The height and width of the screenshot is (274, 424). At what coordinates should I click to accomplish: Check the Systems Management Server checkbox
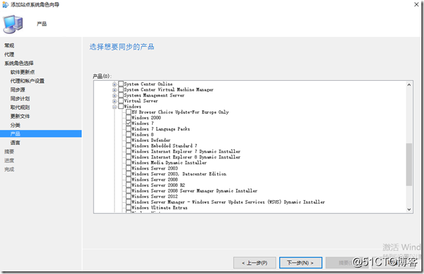pos(121,95)
